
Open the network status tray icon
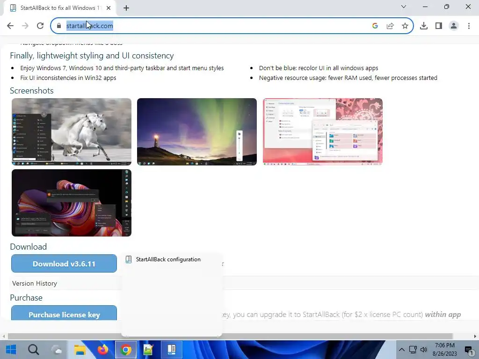413,350
